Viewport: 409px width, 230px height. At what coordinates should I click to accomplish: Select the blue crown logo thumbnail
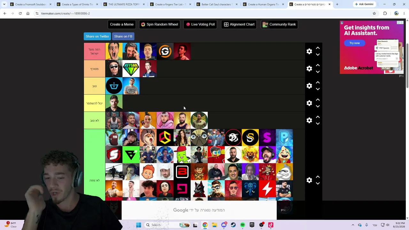pos(114,86)
